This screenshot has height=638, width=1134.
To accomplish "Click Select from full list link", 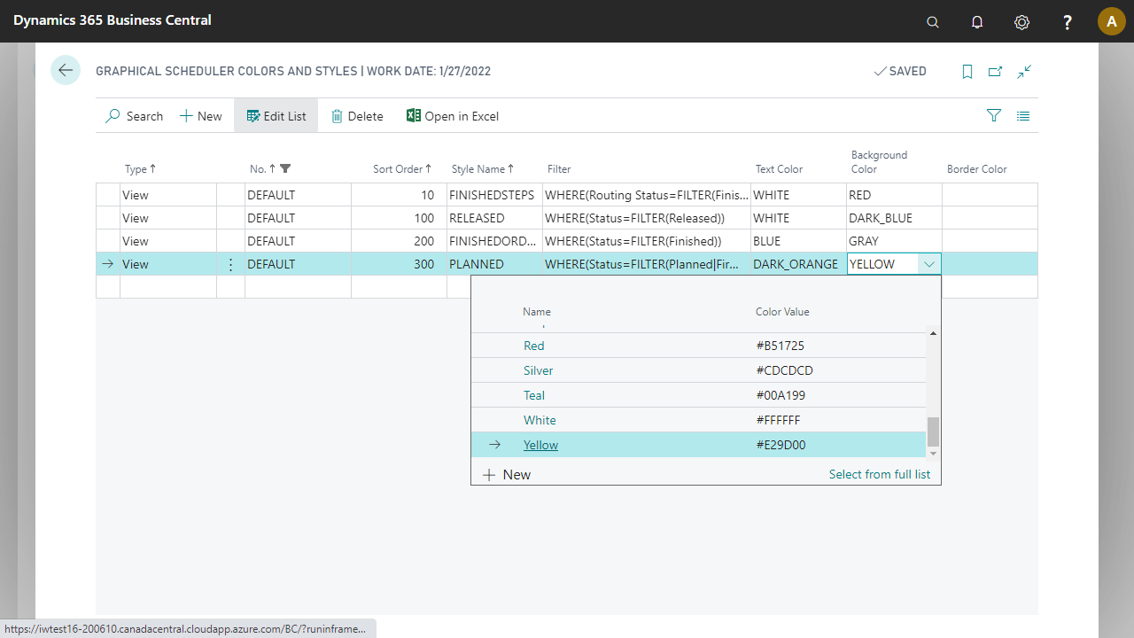I will [879, 474].
